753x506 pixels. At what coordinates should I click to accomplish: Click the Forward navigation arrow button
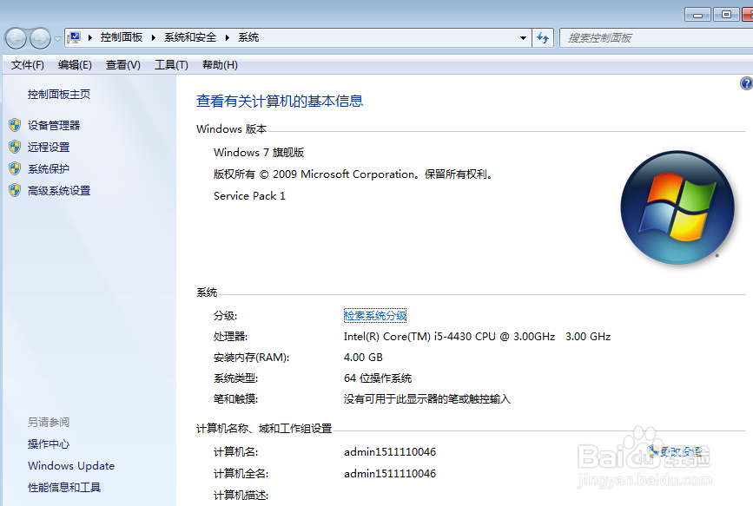click(x=40, y=38)
